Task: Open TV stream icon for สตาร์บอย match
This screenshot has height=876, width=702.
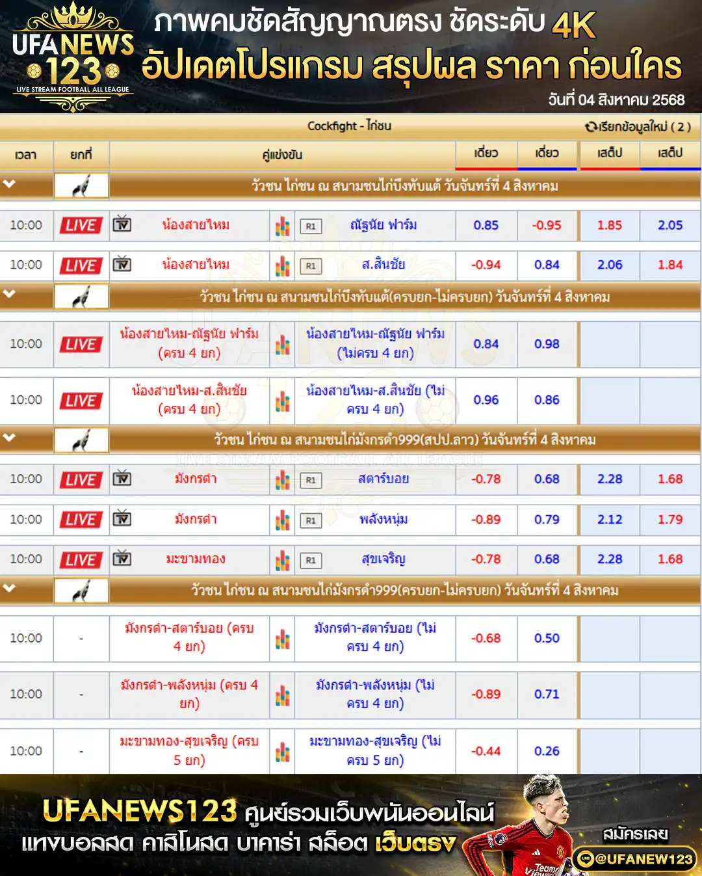Action: (x=122, y=479)
